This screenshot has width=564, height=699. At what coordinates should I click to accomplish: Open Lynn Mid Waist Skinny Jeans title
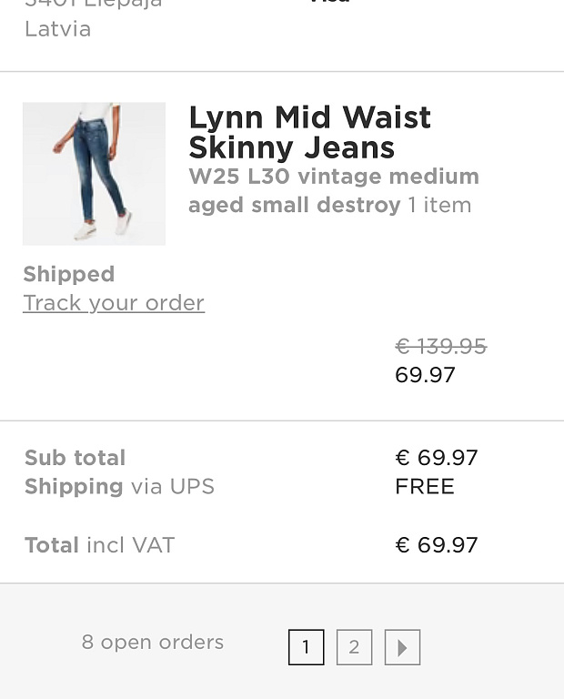click(x=309, y=132)
